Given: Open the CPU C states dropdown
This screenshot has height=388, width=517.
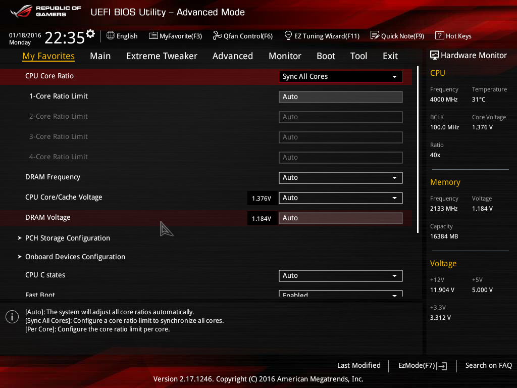Looking at the screenshot, I should coord(341,275).
